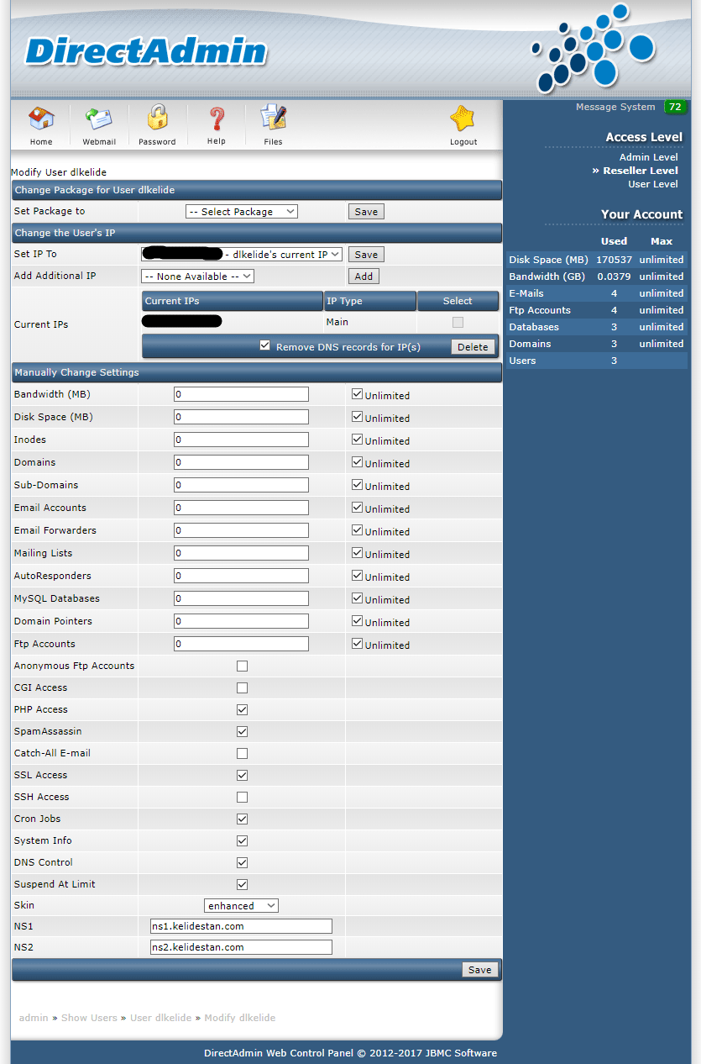The image size is (701, 1064).
Task: Save the Set IP To choice
Action: [366, 254]
